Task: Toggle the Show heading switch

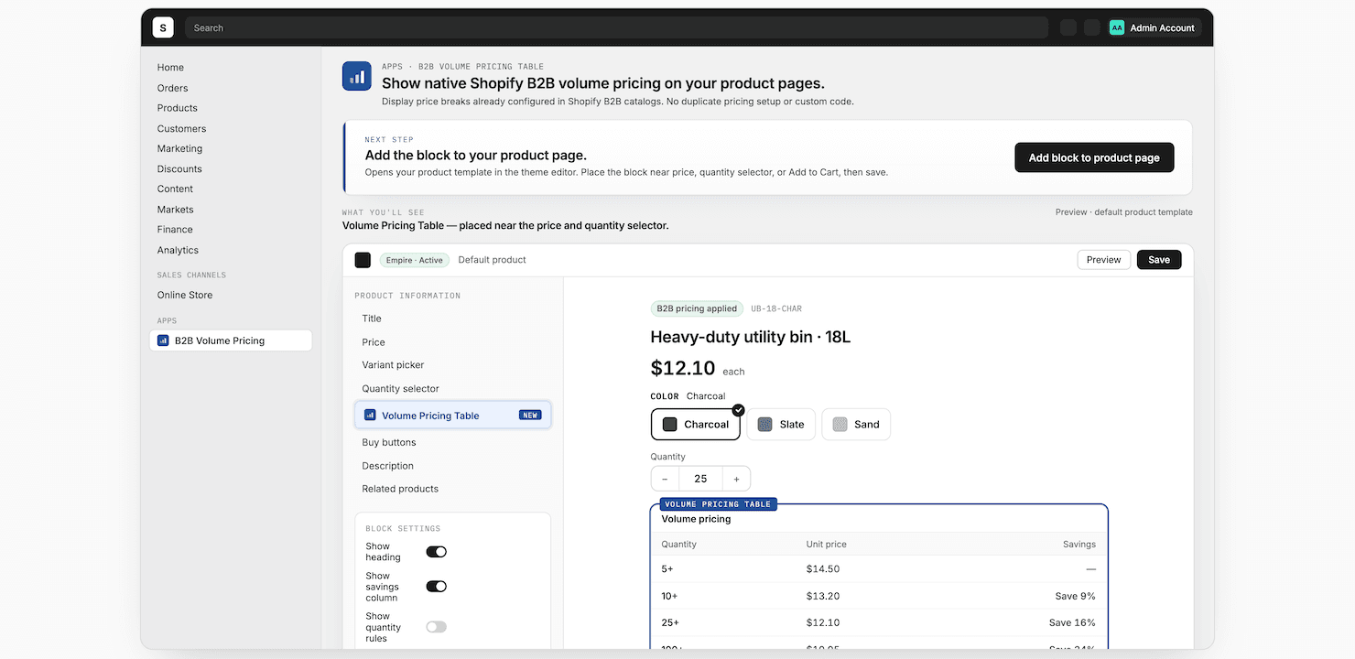Action: tap(436, 552)
